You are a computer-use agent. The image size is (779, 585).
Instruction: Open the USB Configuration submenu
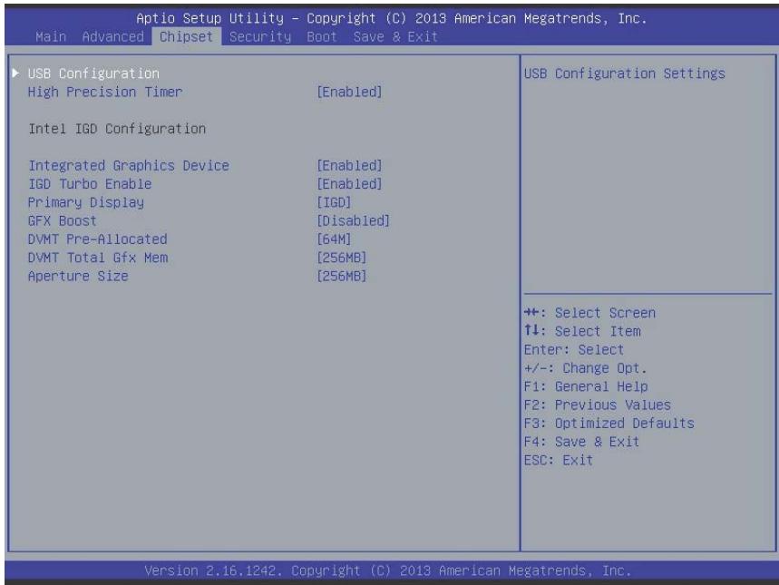pos(93,73)
